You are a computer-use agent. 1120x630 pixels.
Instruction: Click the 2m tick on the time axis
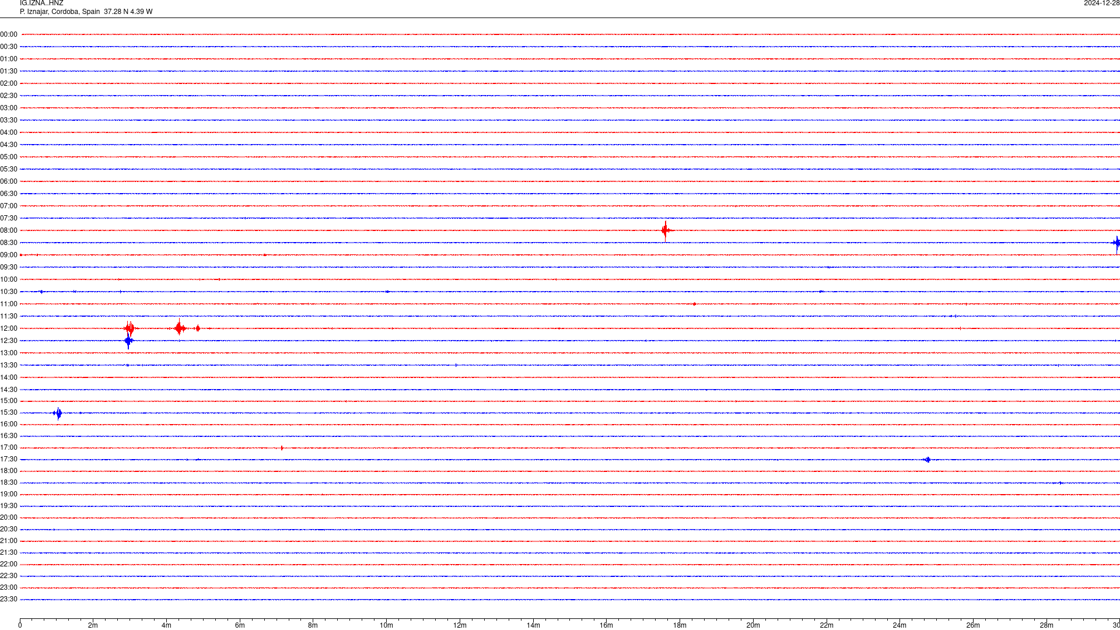point(93,625)
